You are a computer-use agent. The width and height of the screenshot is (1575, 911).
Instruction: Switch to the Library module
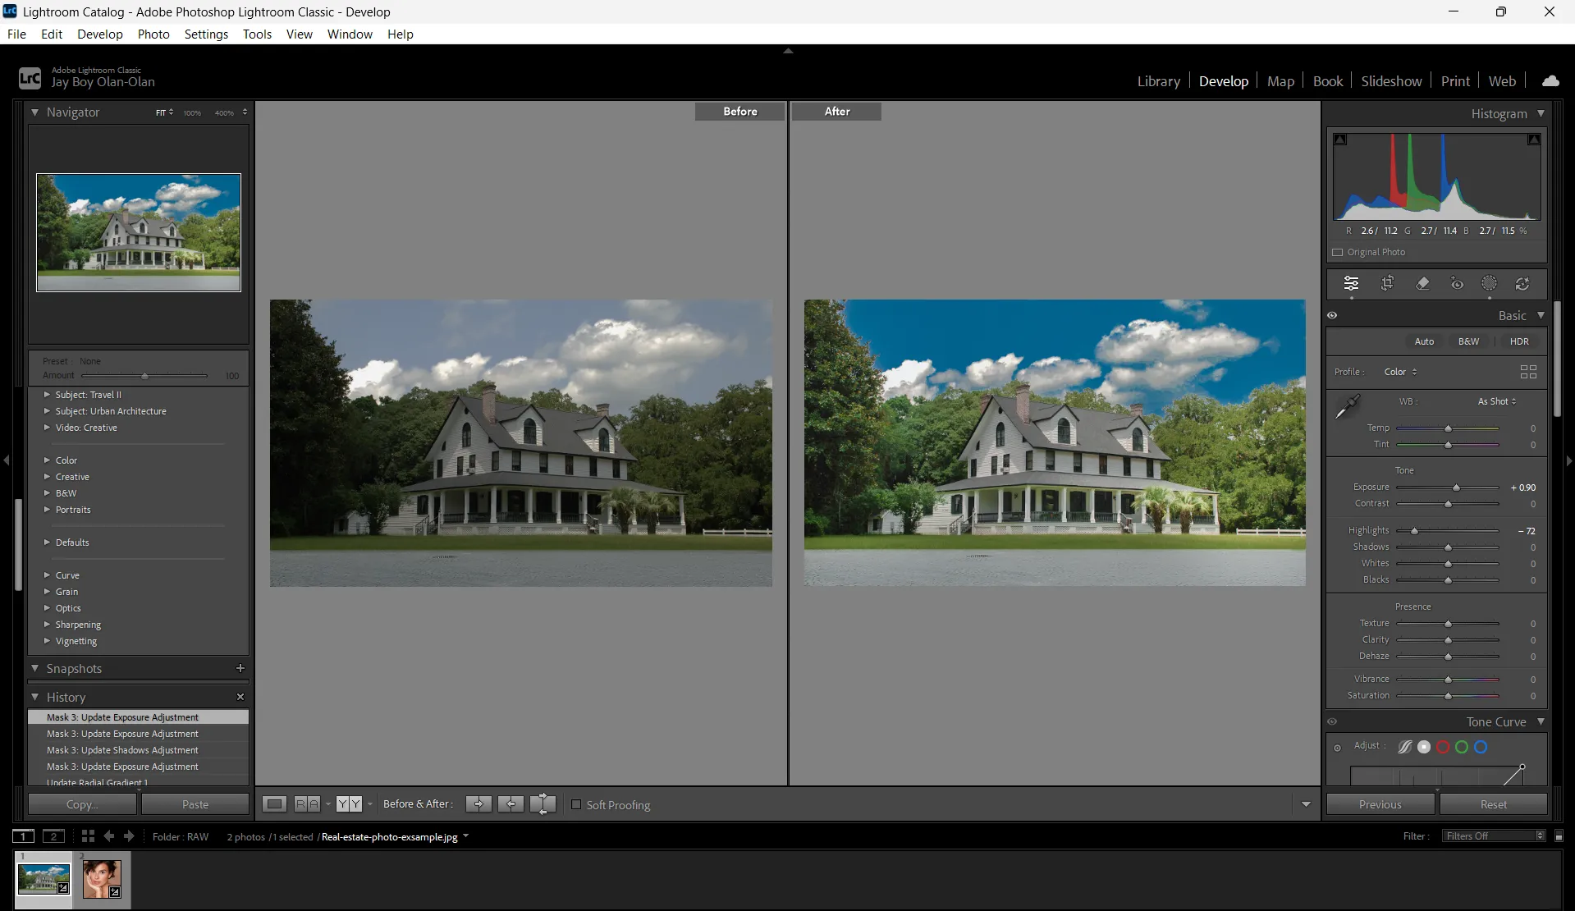click(1158, 81)
